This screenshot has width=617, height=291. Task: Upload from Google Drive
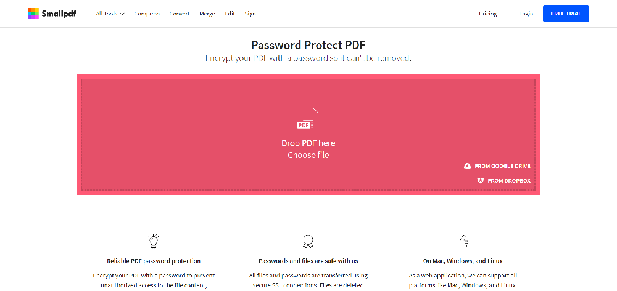(502, 166)
